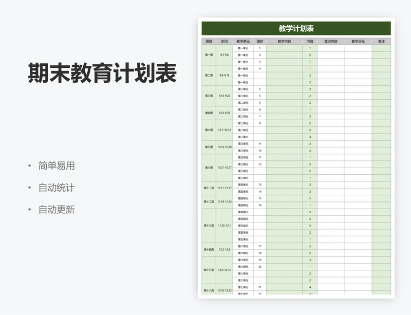
Task: Click the 简单易用 bullet text
Action: coord(57,166)
